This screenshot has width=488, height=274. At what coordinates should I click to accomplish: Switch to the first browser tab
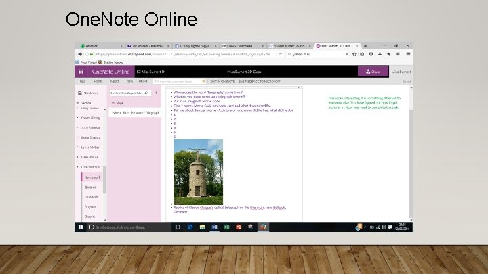coord(101,46)
